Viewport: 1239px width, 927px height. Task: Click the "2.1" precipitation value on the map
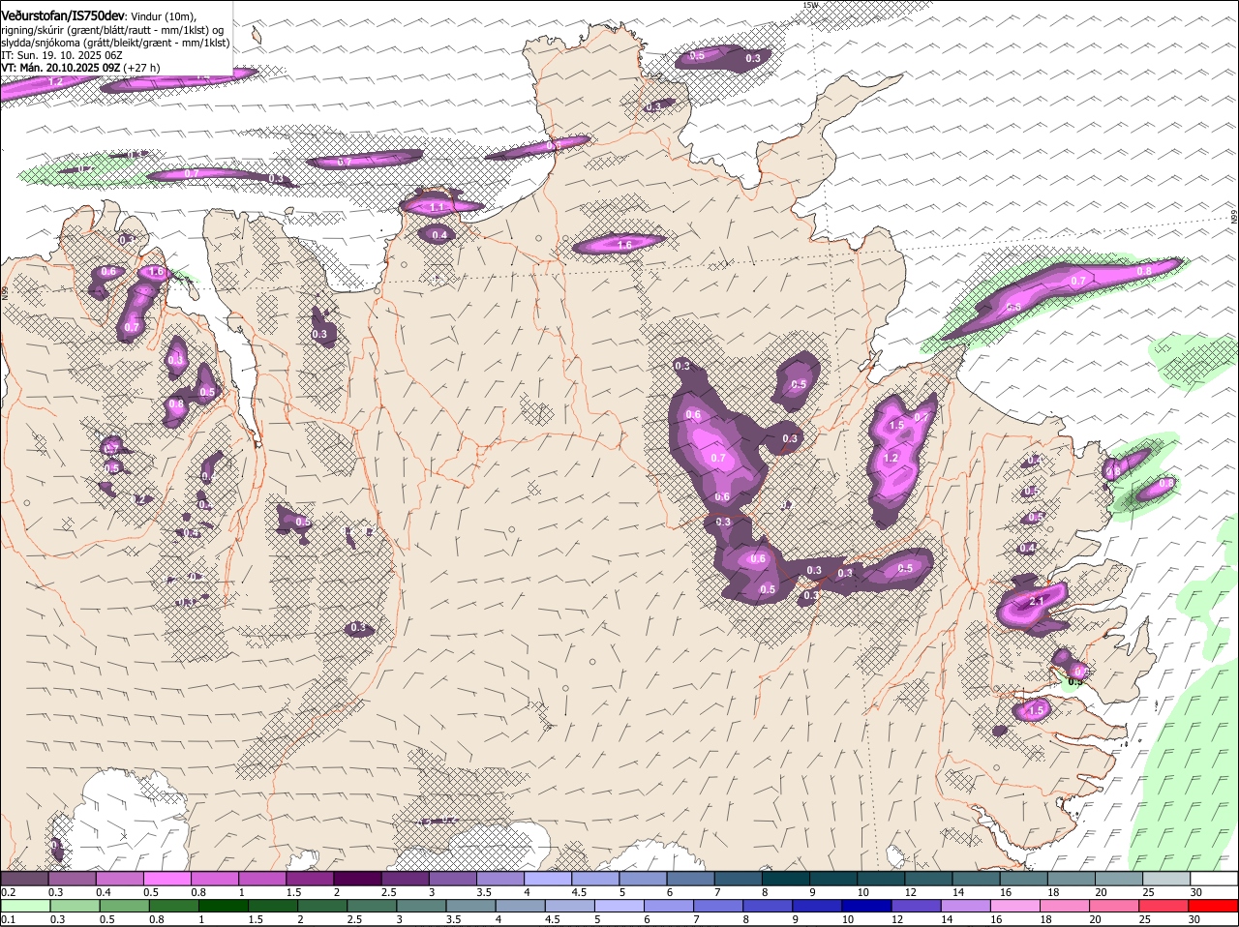point(1037,602)
